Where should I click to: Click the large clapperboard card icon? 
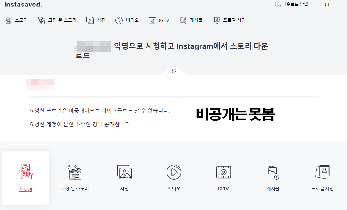click(75, 172)
